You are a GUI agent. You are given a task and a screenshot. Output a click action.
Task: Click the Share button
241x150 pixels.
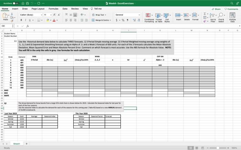tap(216, 9)
